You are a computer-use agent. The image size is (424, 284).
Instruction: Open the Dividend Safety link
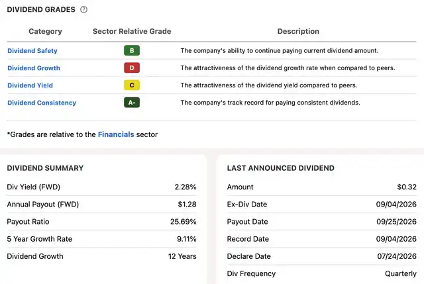32,51
